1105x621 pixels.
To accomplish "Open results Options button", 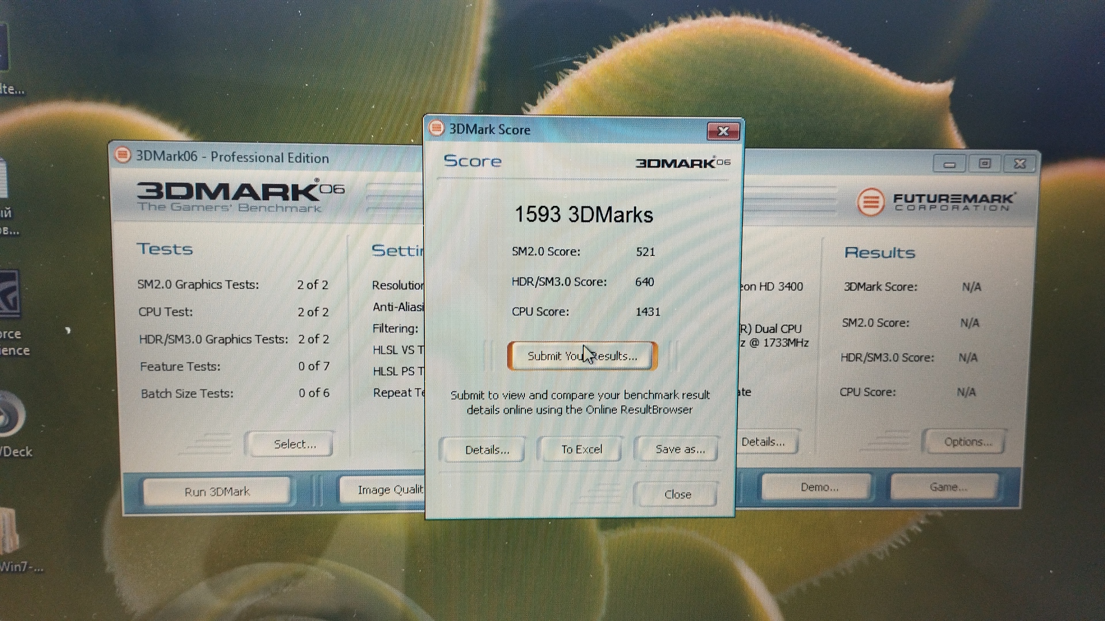I will [x=967, y=442].
